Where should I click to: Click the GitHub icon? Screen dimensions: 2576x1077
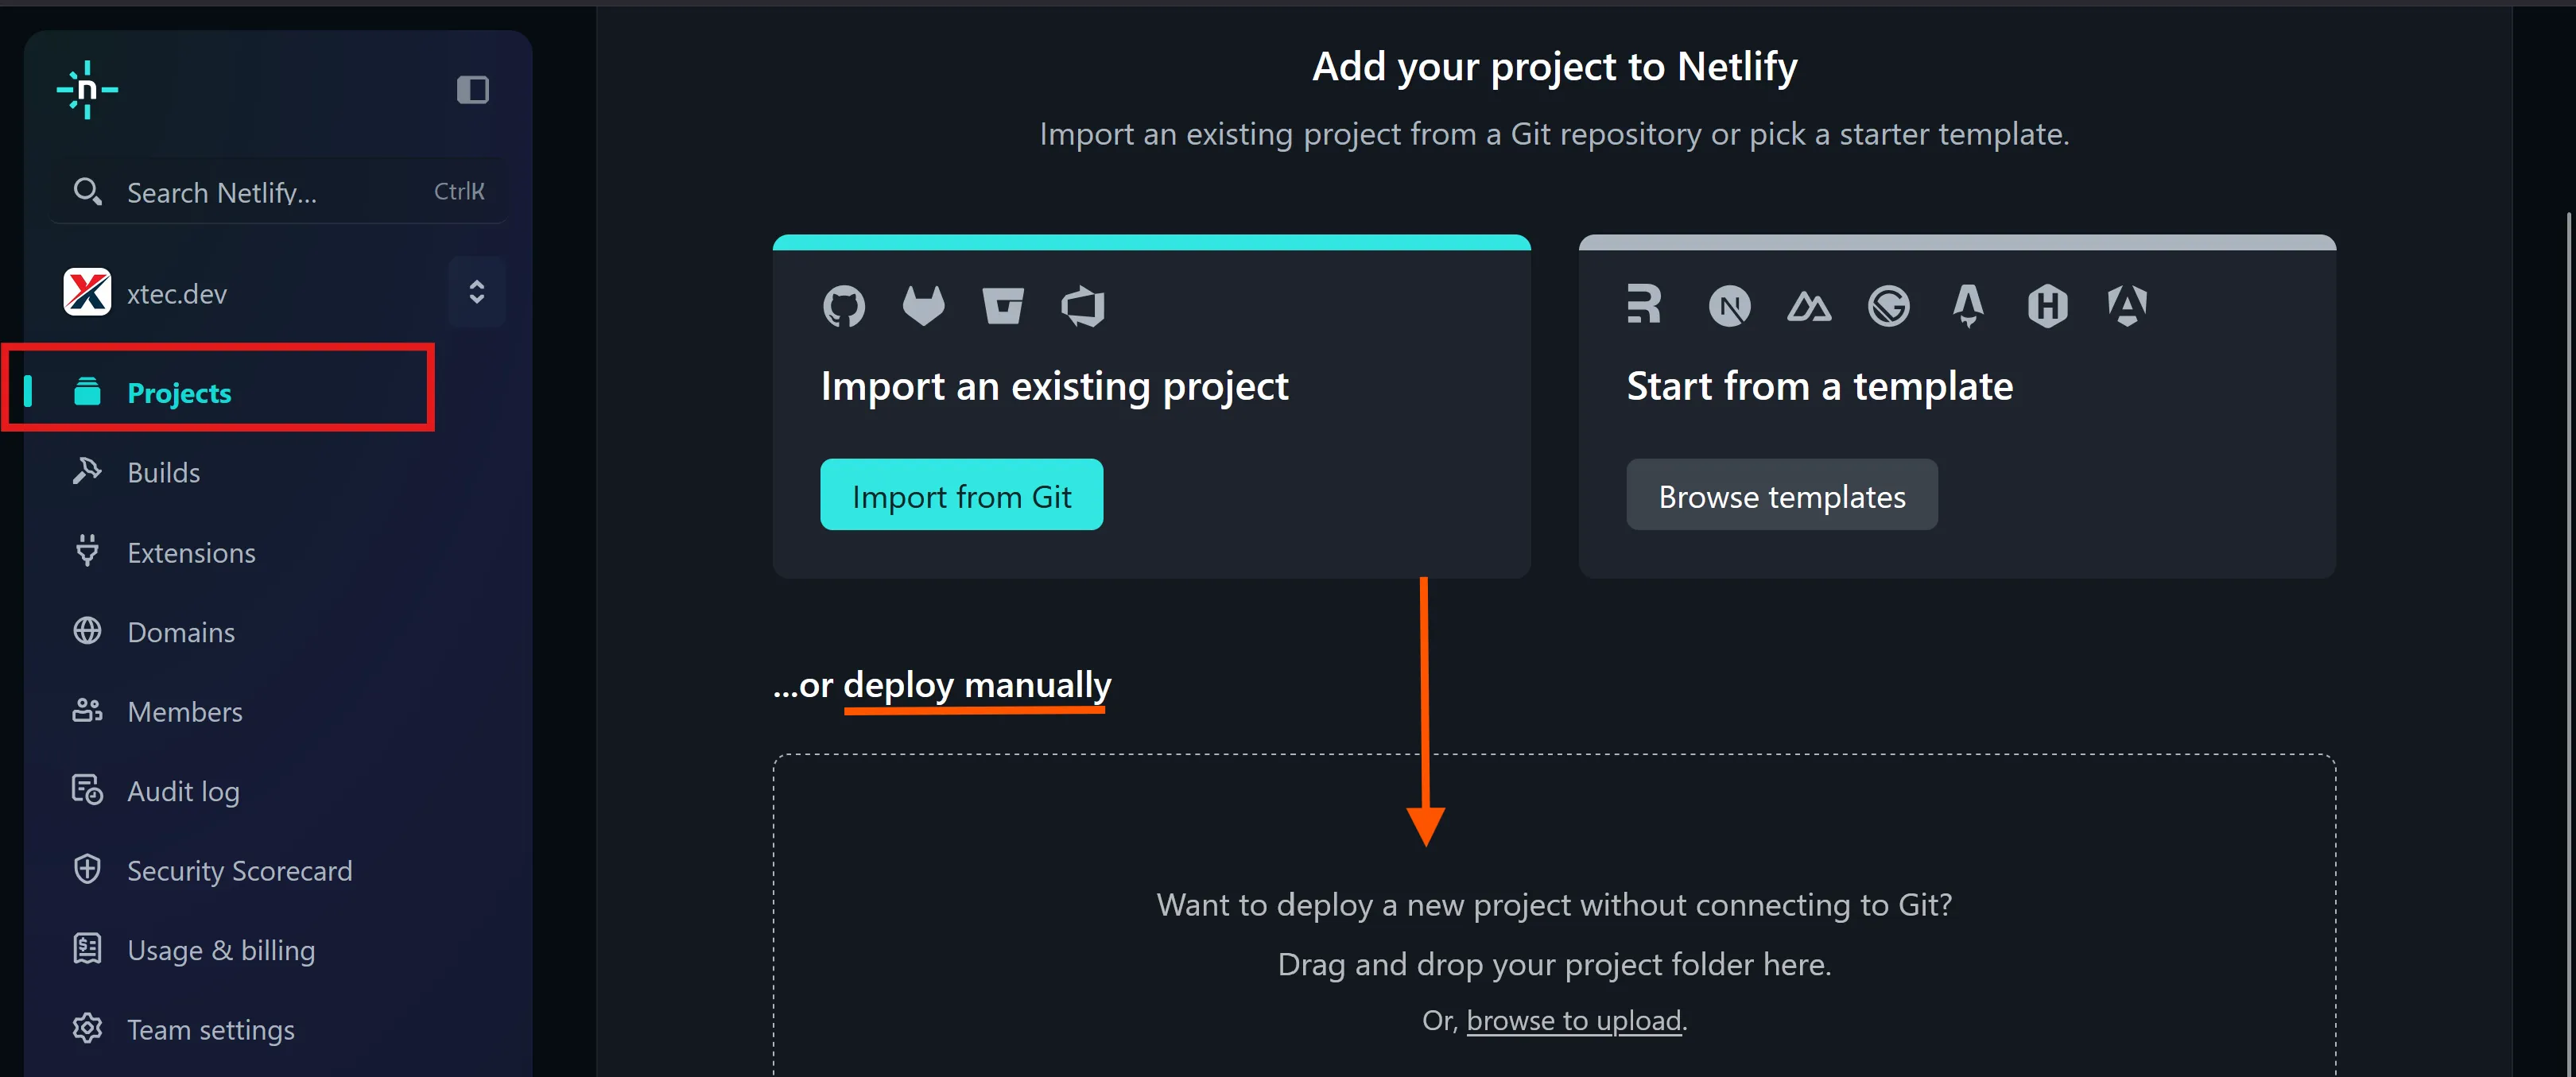click(x=844, y=306)
